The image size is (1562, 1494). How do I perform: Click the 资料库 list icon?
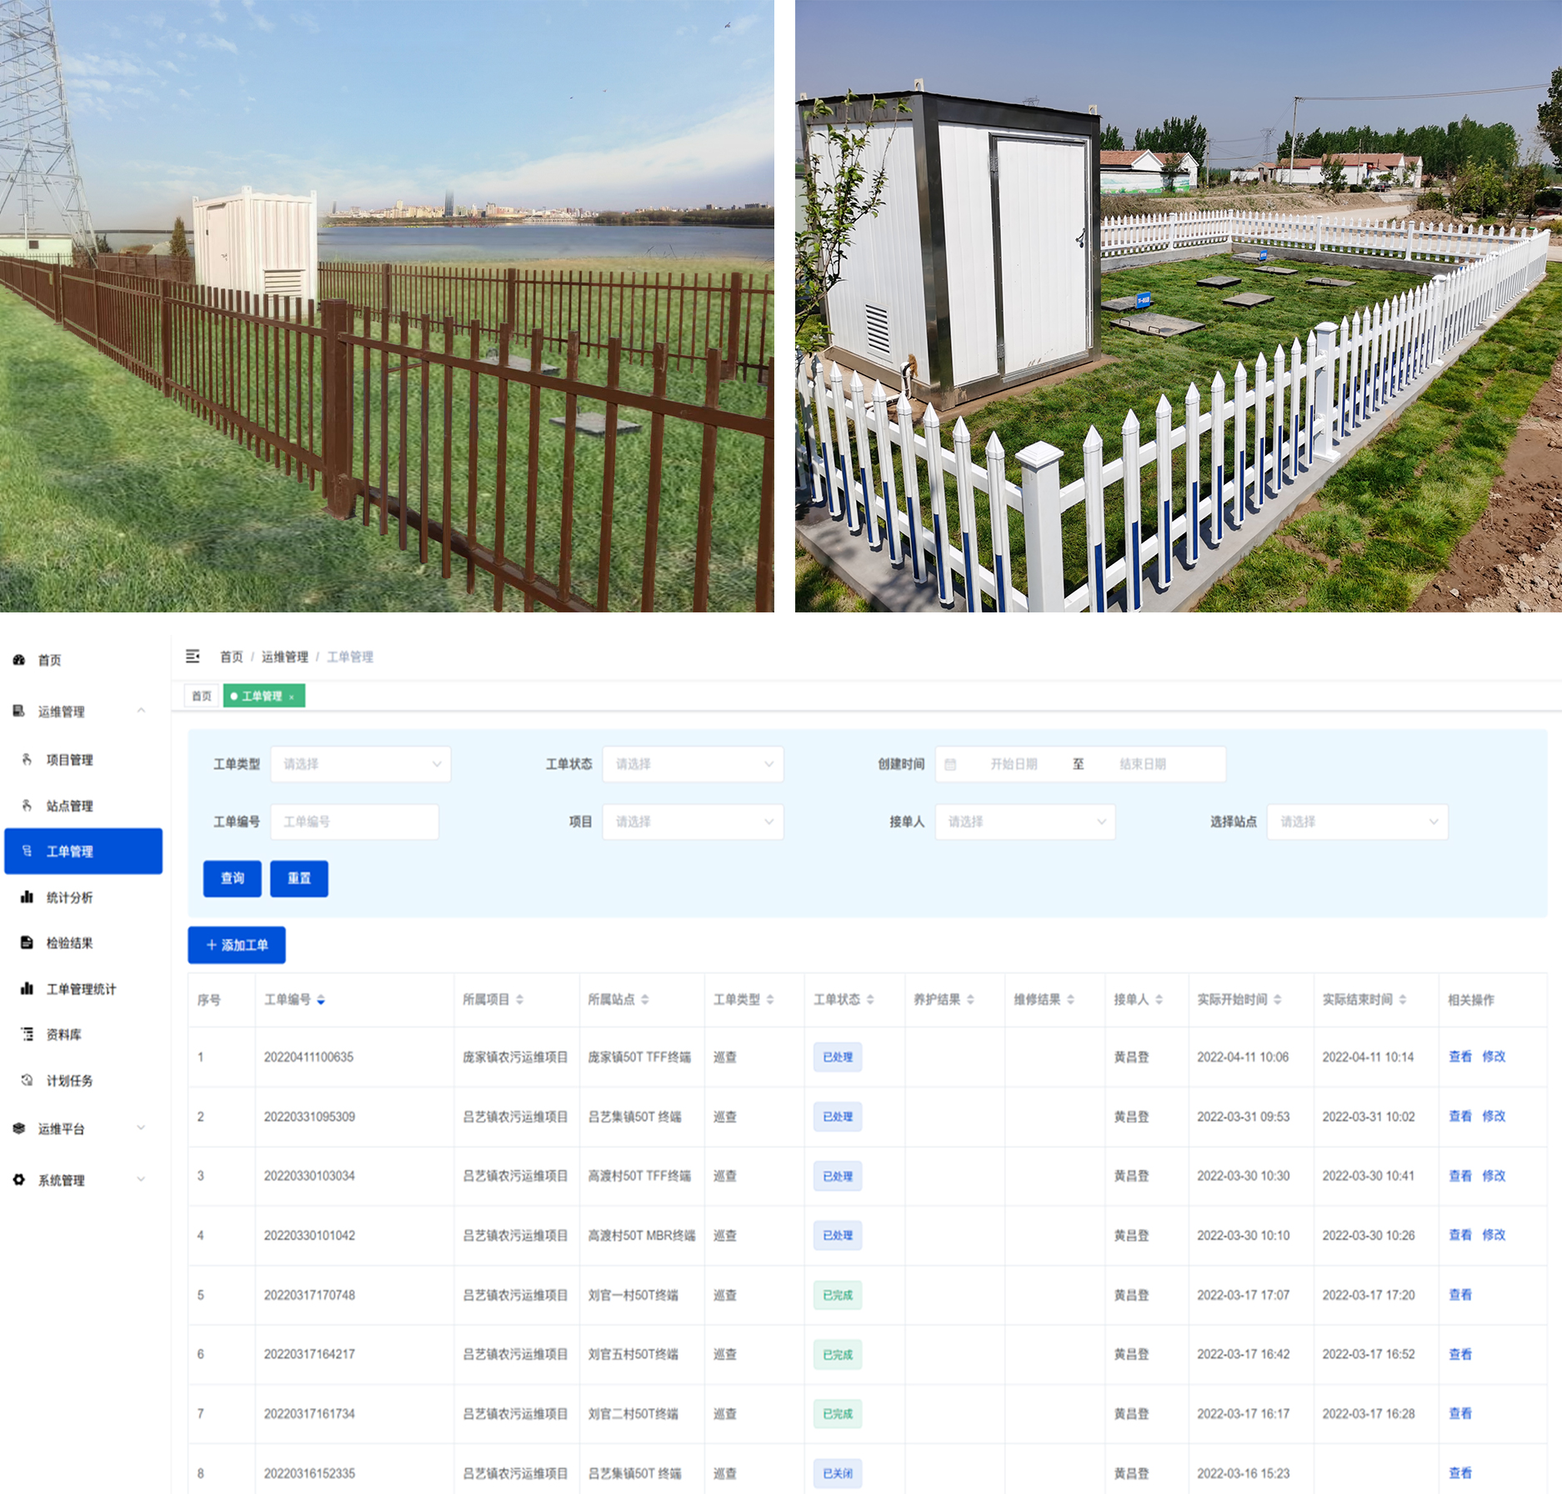click(x=27, y=1034)
